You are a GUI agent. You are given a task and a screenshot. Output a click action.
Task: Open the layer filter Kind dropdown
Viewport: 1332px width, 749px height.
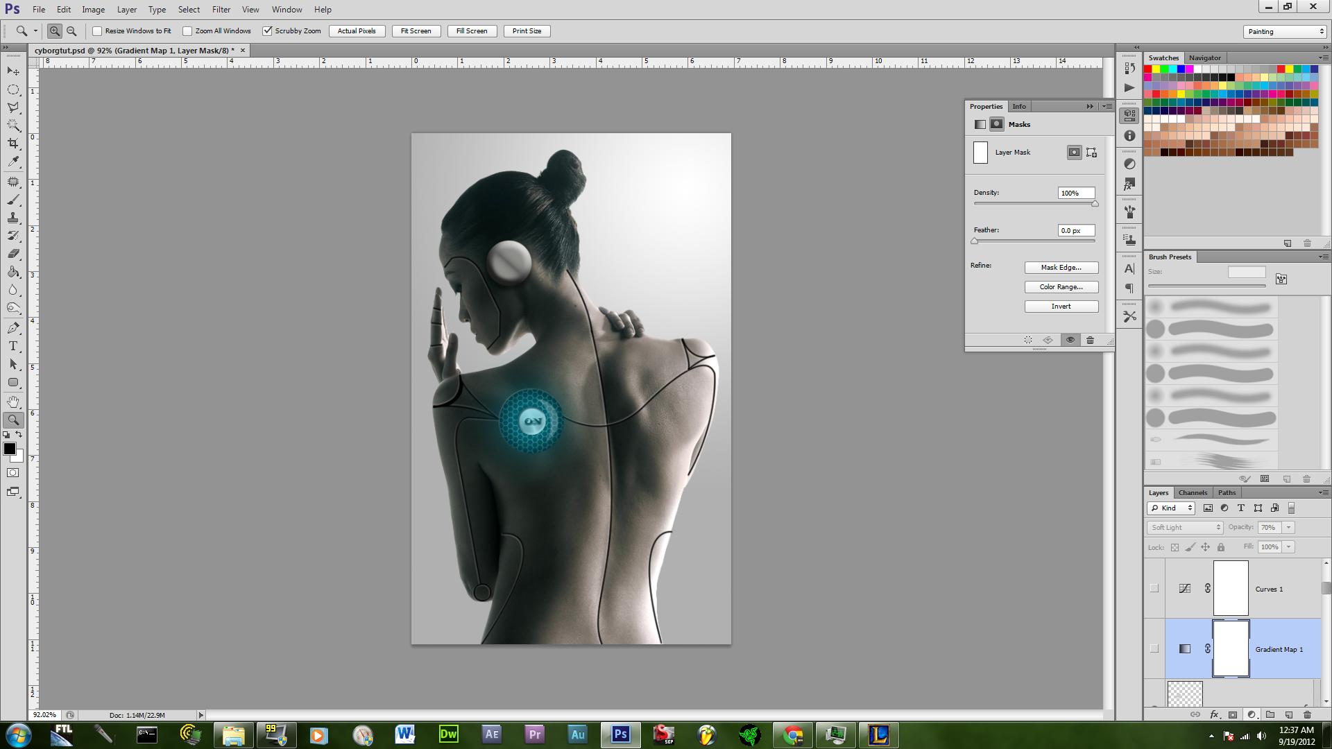(1171, 508)
